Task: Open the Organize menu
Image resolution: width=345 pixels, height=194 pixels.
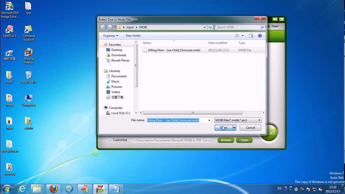Action: 111,36
